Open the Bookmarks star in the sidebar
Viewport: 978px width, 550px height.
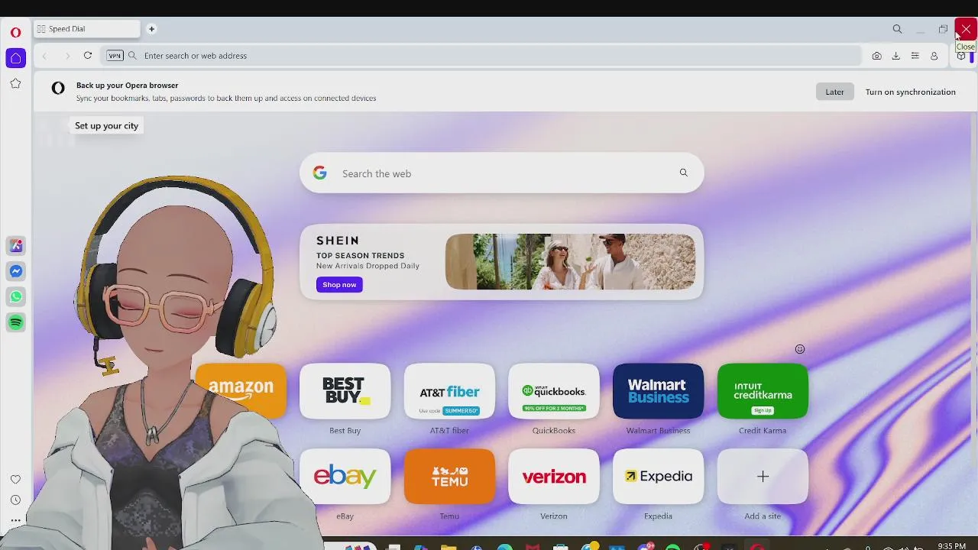[x=15, y=83]
